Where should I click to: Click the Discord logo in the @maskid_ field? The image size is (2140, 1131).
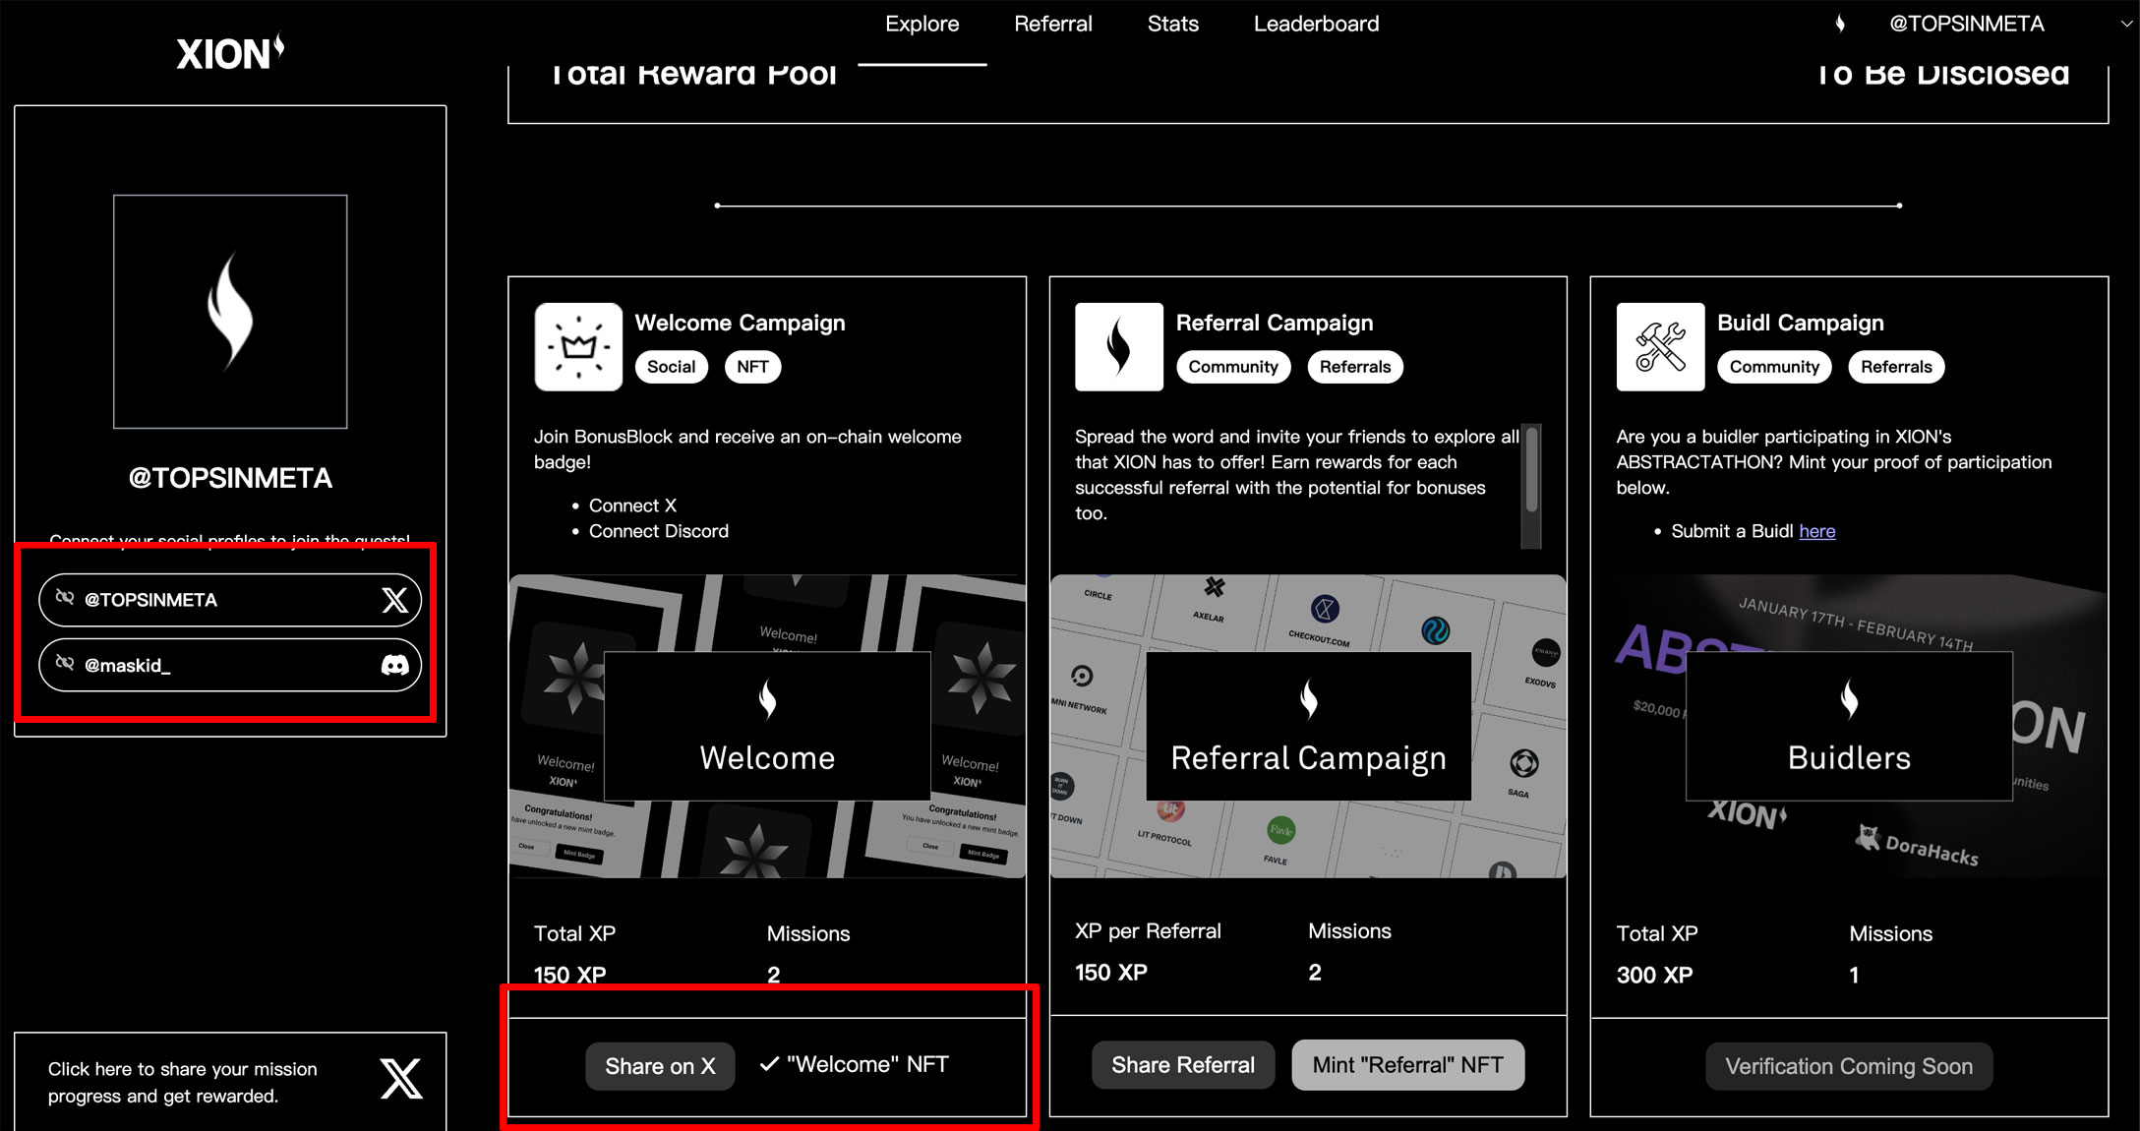pos(394,666)
